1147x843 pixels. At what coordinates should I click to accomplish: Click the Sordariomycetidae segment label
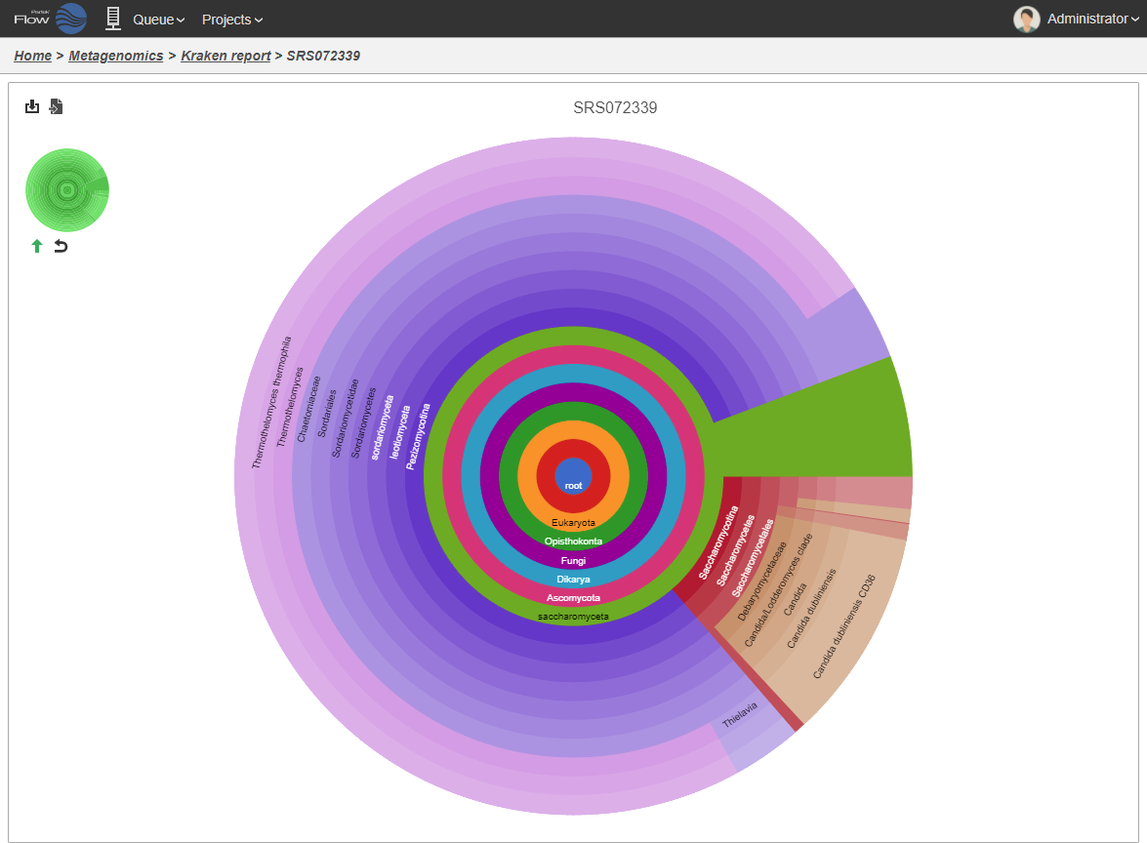(x=346, y=418)
